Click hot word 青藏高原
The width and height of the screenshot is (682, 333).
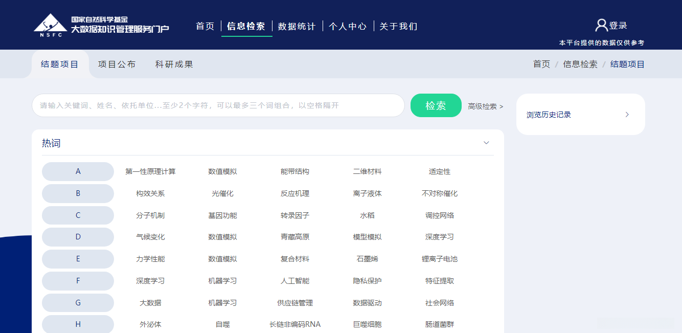[295, 237]
